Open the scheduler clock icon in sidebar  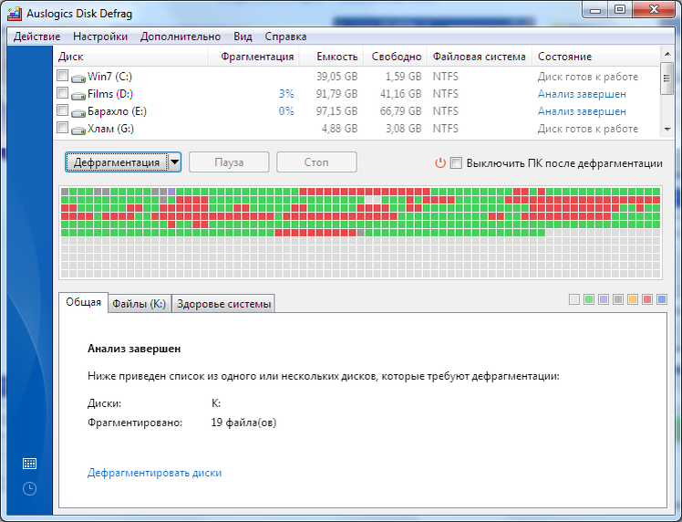click(x=29, y=488)
